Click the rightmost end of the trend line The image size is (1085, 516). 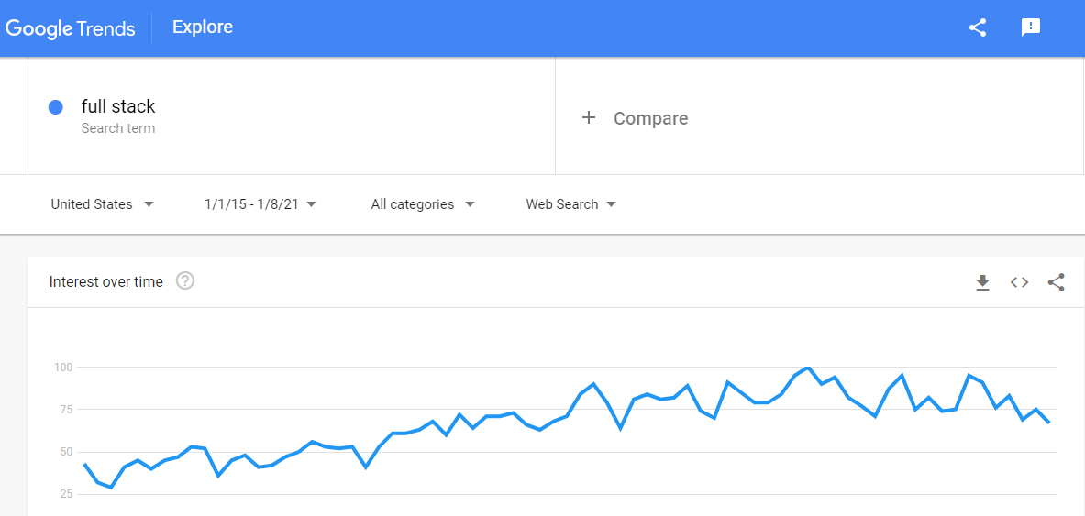point(1049,423)
